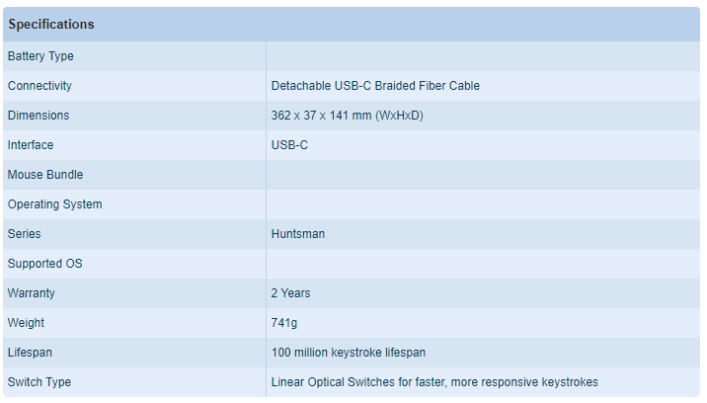Click the Series row label

click(x=25, y=234)
